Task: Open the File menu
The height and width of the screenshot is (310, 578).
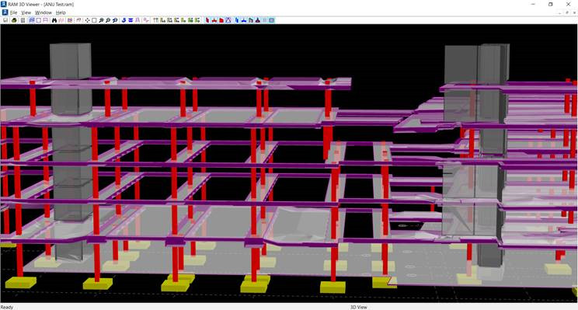Action: pyautogui.click(x=14, y=12)
